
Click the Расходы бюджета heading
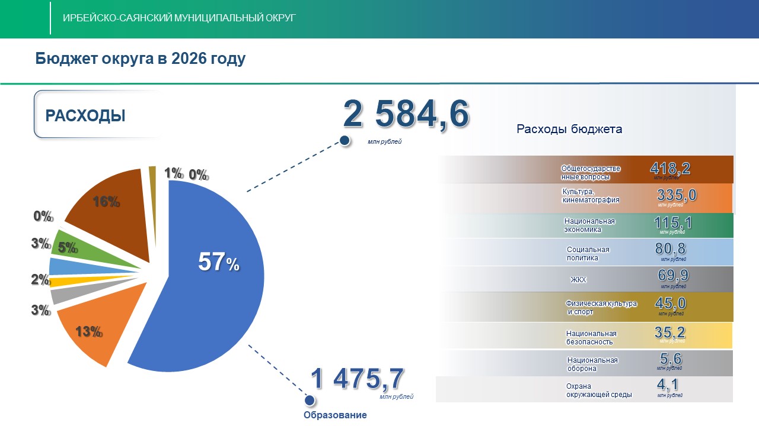[569, 129]
